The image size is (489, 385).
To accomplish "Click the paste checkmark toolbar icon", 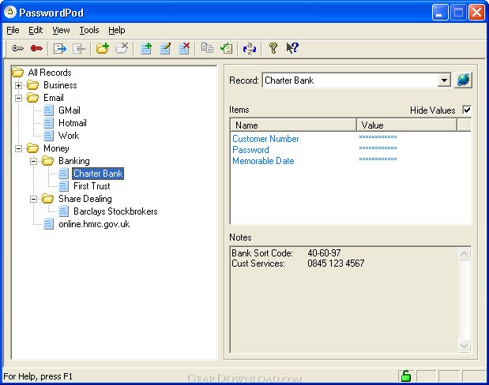I will [227, 48].
